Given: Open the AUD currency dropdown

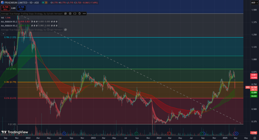Looking at the screenshot, I should pos(254,3).
